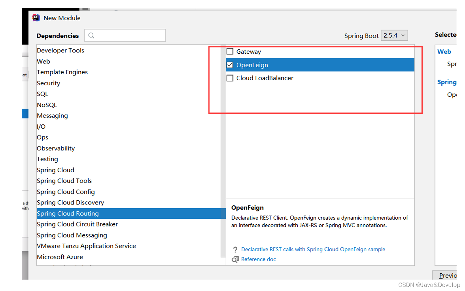This screenshot has width=465, height=291.
Task: Click the search magnifier icon in Dependencies field
Action: click(91, 35)
